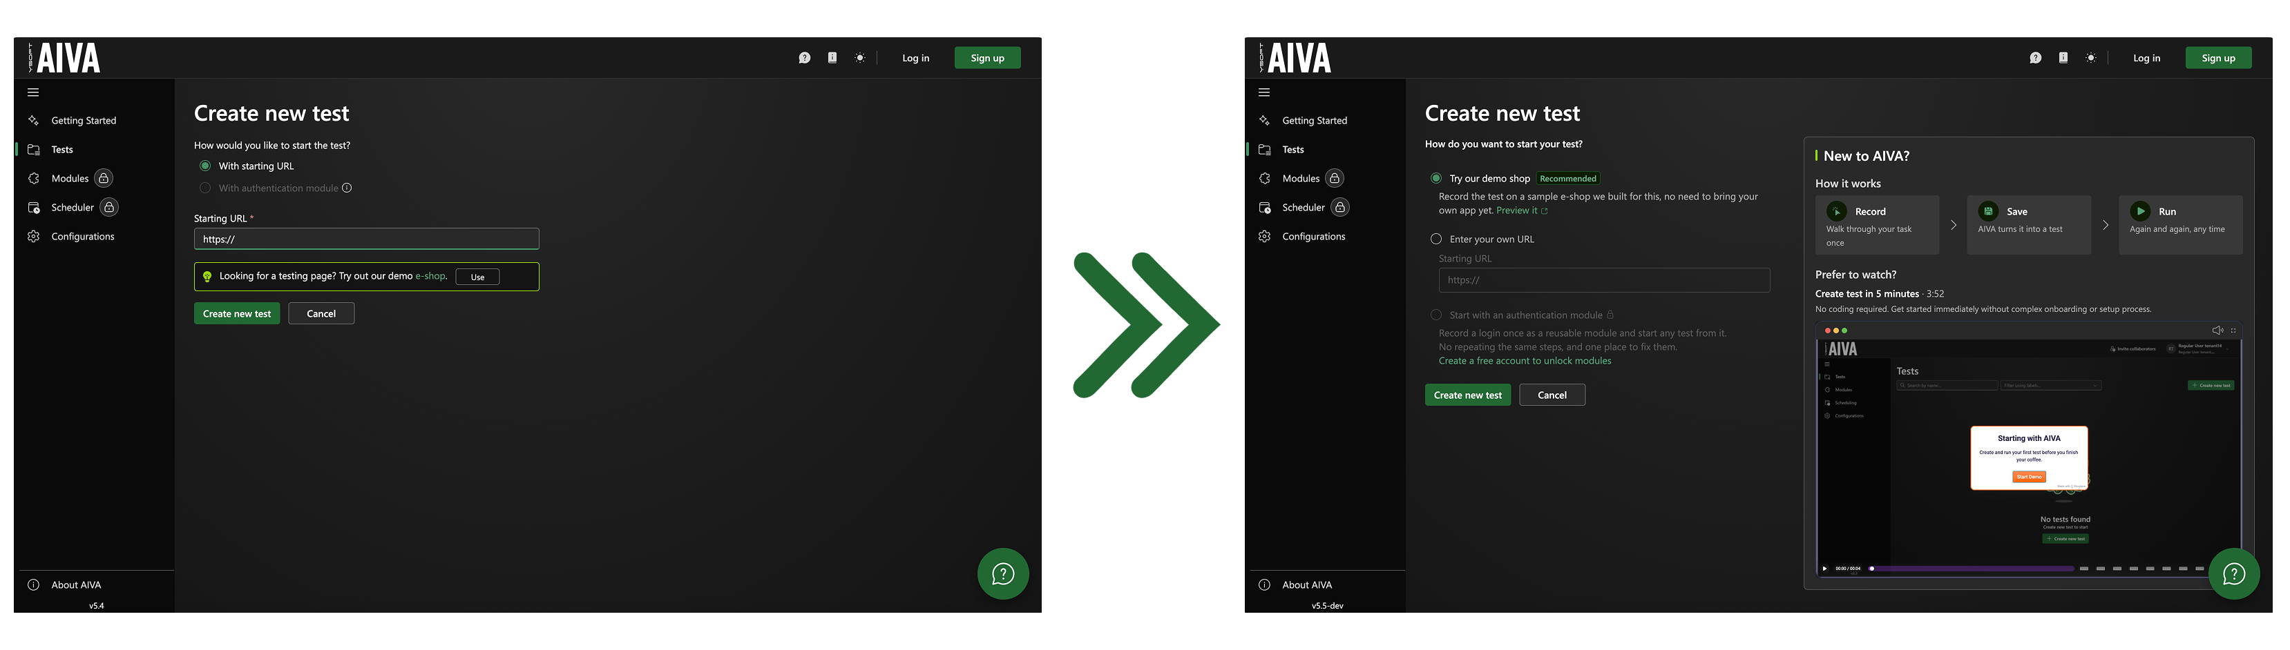Click the v5.4 version label
The height and width of the screenshot is (650, 2290).
96,606
